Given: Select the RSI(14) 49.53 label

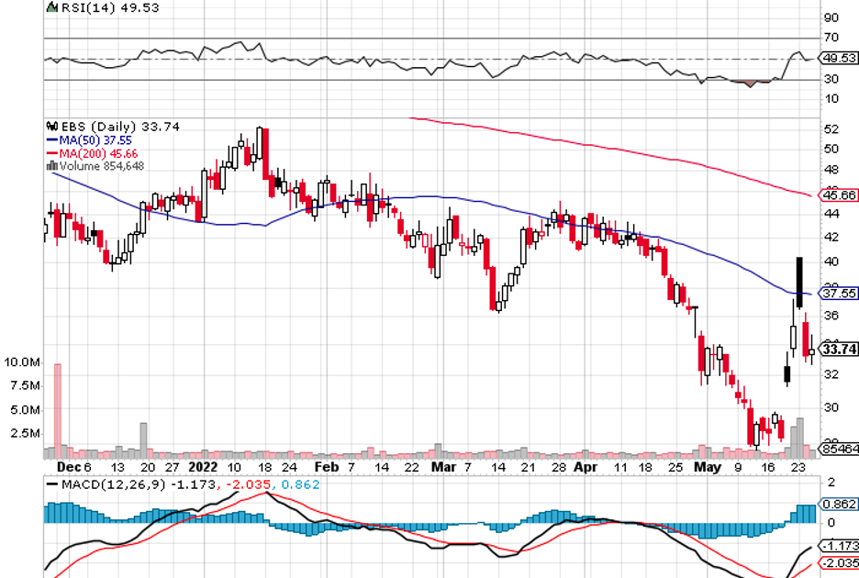Looking at the screenshot, I should pos(95,7).
